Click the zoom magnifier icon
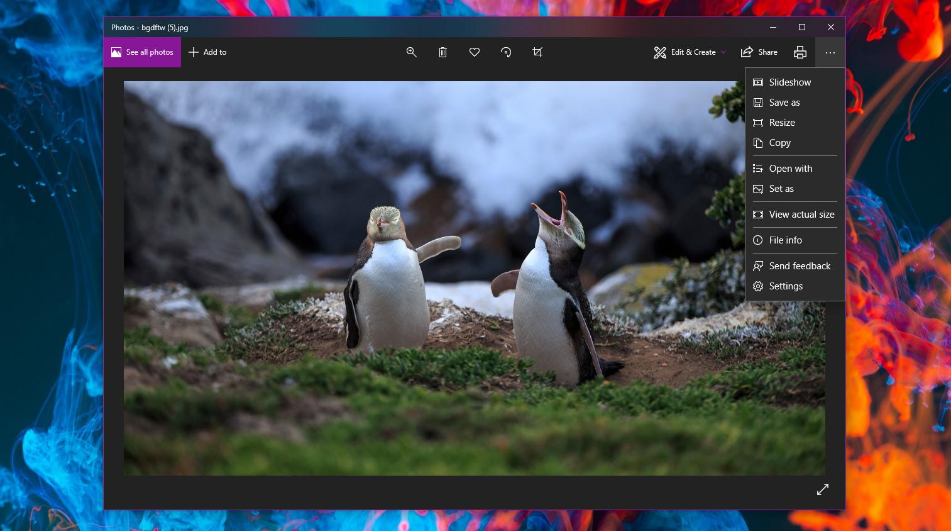The height and width of the screenshot is (531, 951). click(x=412, y=52)
